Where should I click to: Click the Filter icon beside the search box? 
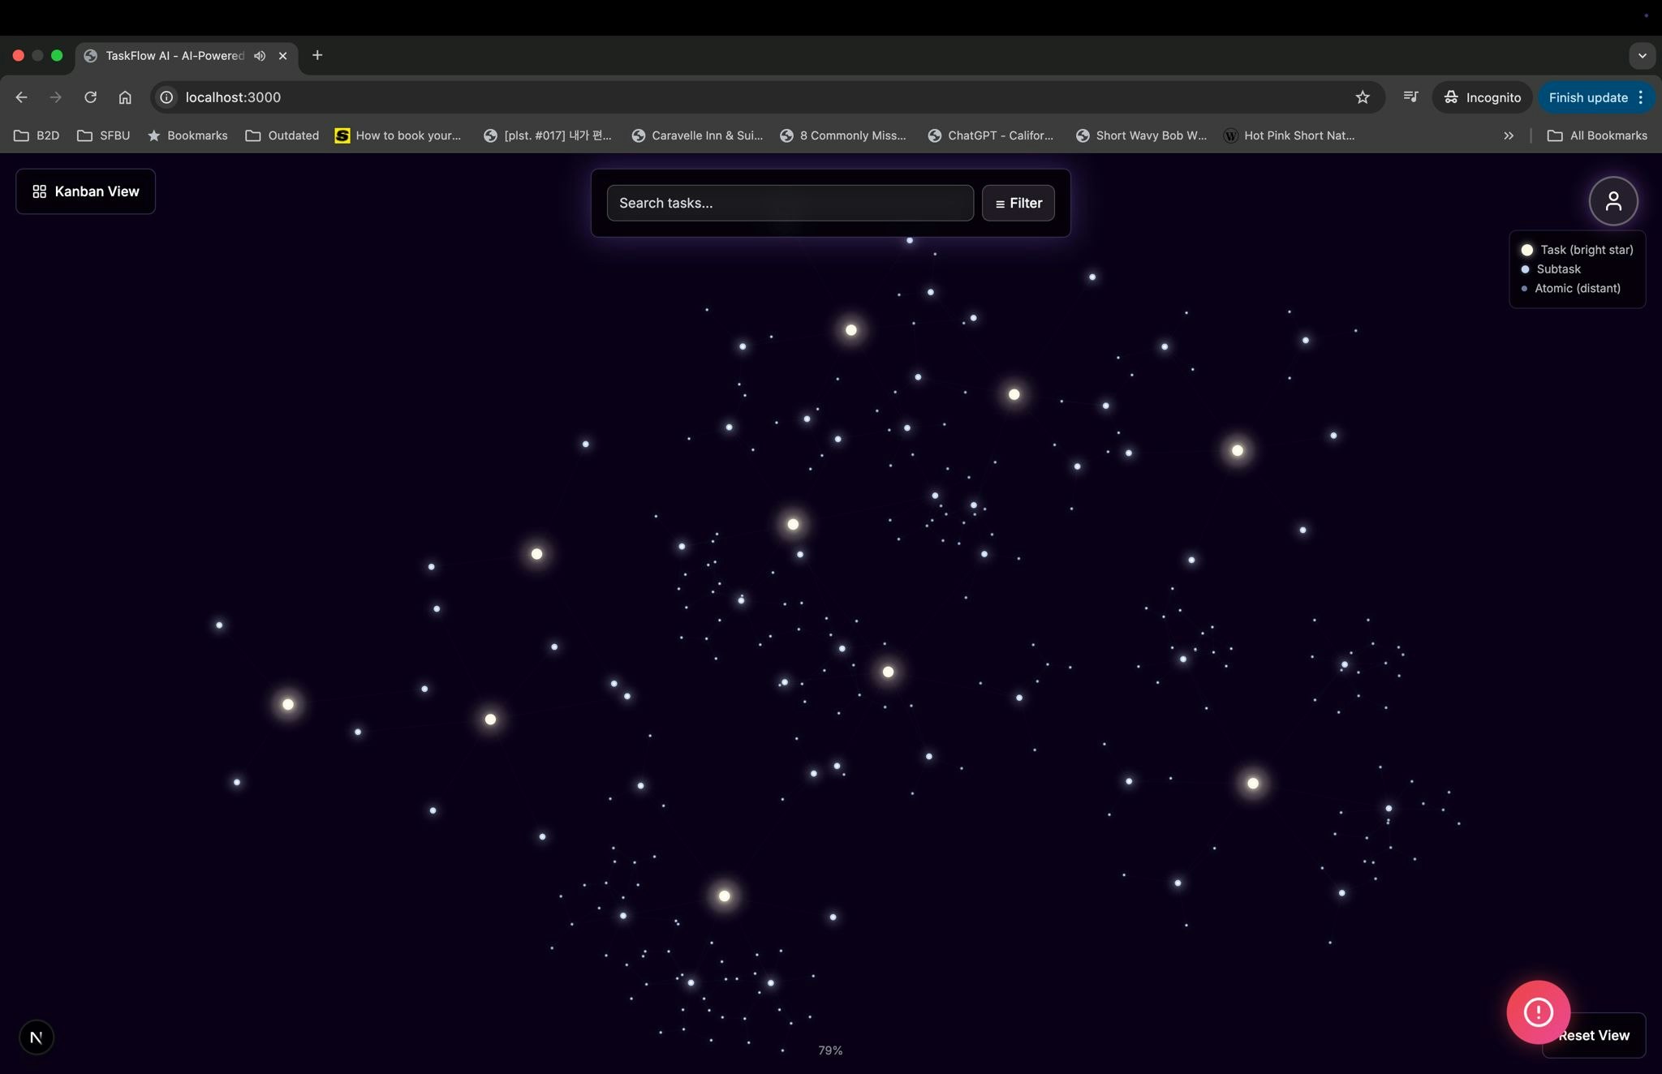coord(1001,203)
